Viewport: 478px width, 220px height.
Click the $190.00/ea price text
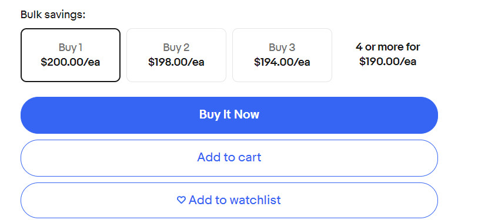tap(387, 62)
